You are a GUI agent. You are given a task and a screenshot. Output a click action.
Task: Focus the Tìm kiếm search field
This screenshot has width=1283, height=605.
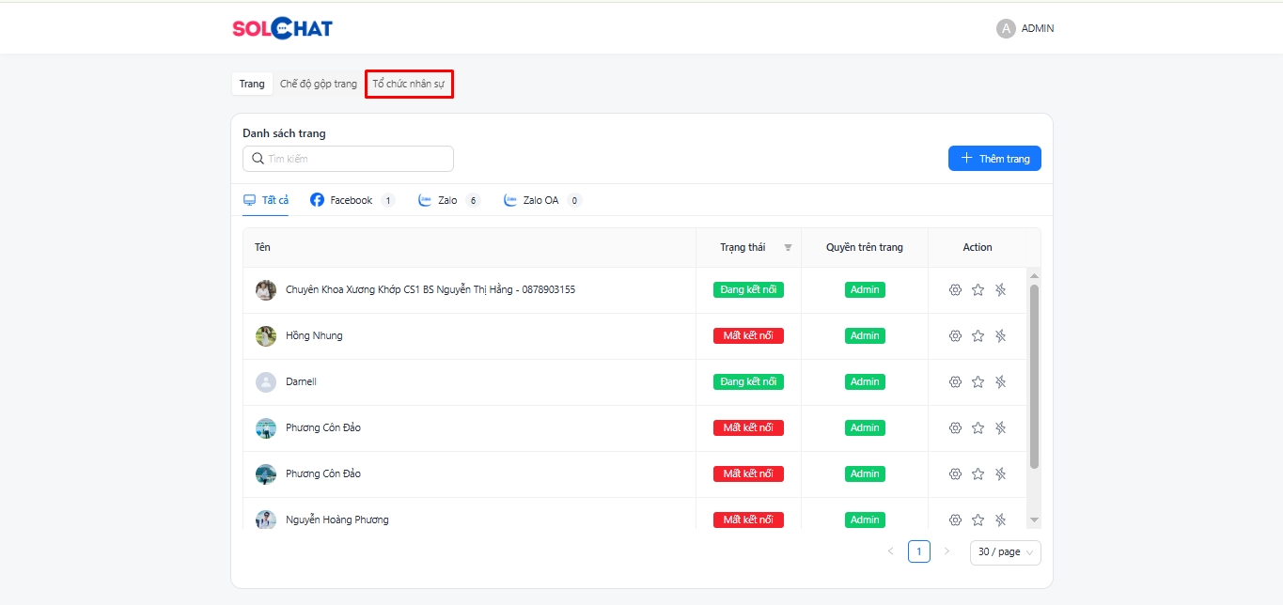(x=357, y=159)
